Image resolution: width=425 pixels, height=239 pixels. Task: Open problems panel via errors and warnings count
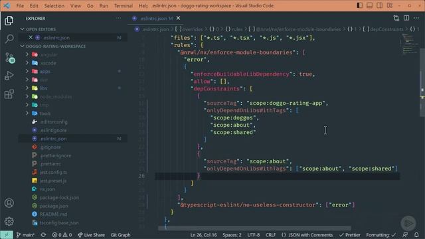coord(62,235)
